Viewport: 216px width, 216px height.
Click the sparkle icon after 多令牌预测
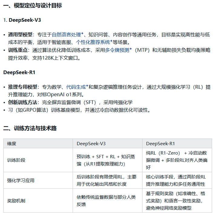click(x=131, y=49)
